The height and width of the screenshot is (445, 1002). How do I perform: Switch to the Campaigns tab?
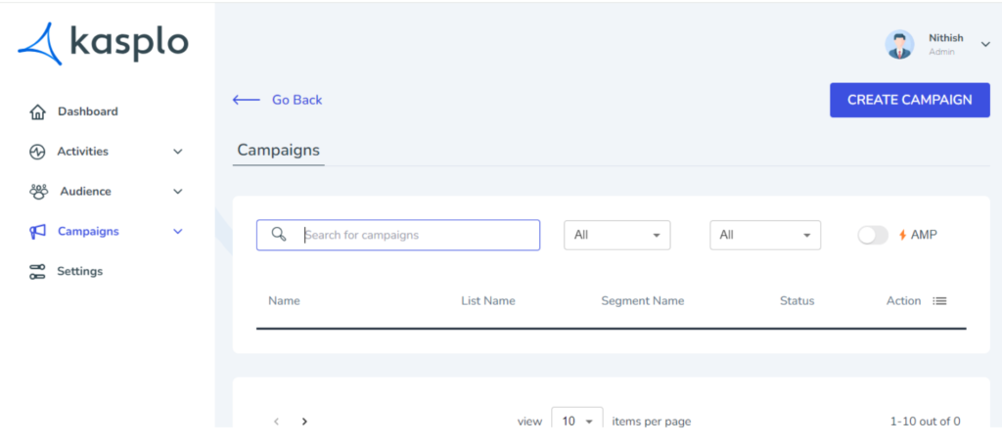279,151
